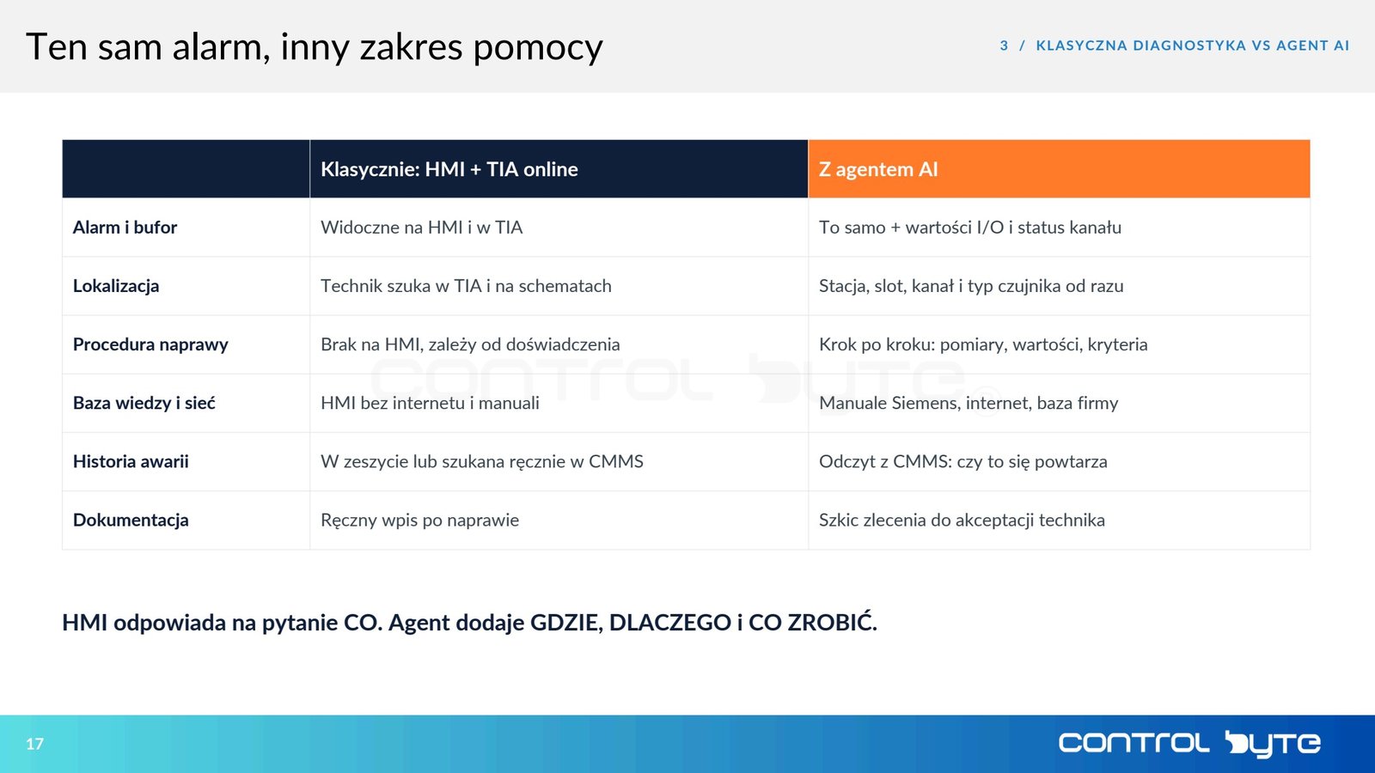The image size is (1375, 773).
Task: Select the row label 'Dokumentacja'
Action: [131, 520]
